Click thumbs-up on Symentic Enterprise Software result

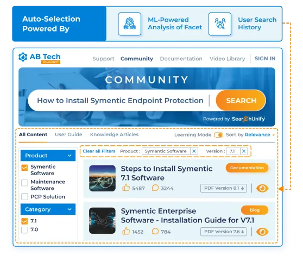[126, 231]
